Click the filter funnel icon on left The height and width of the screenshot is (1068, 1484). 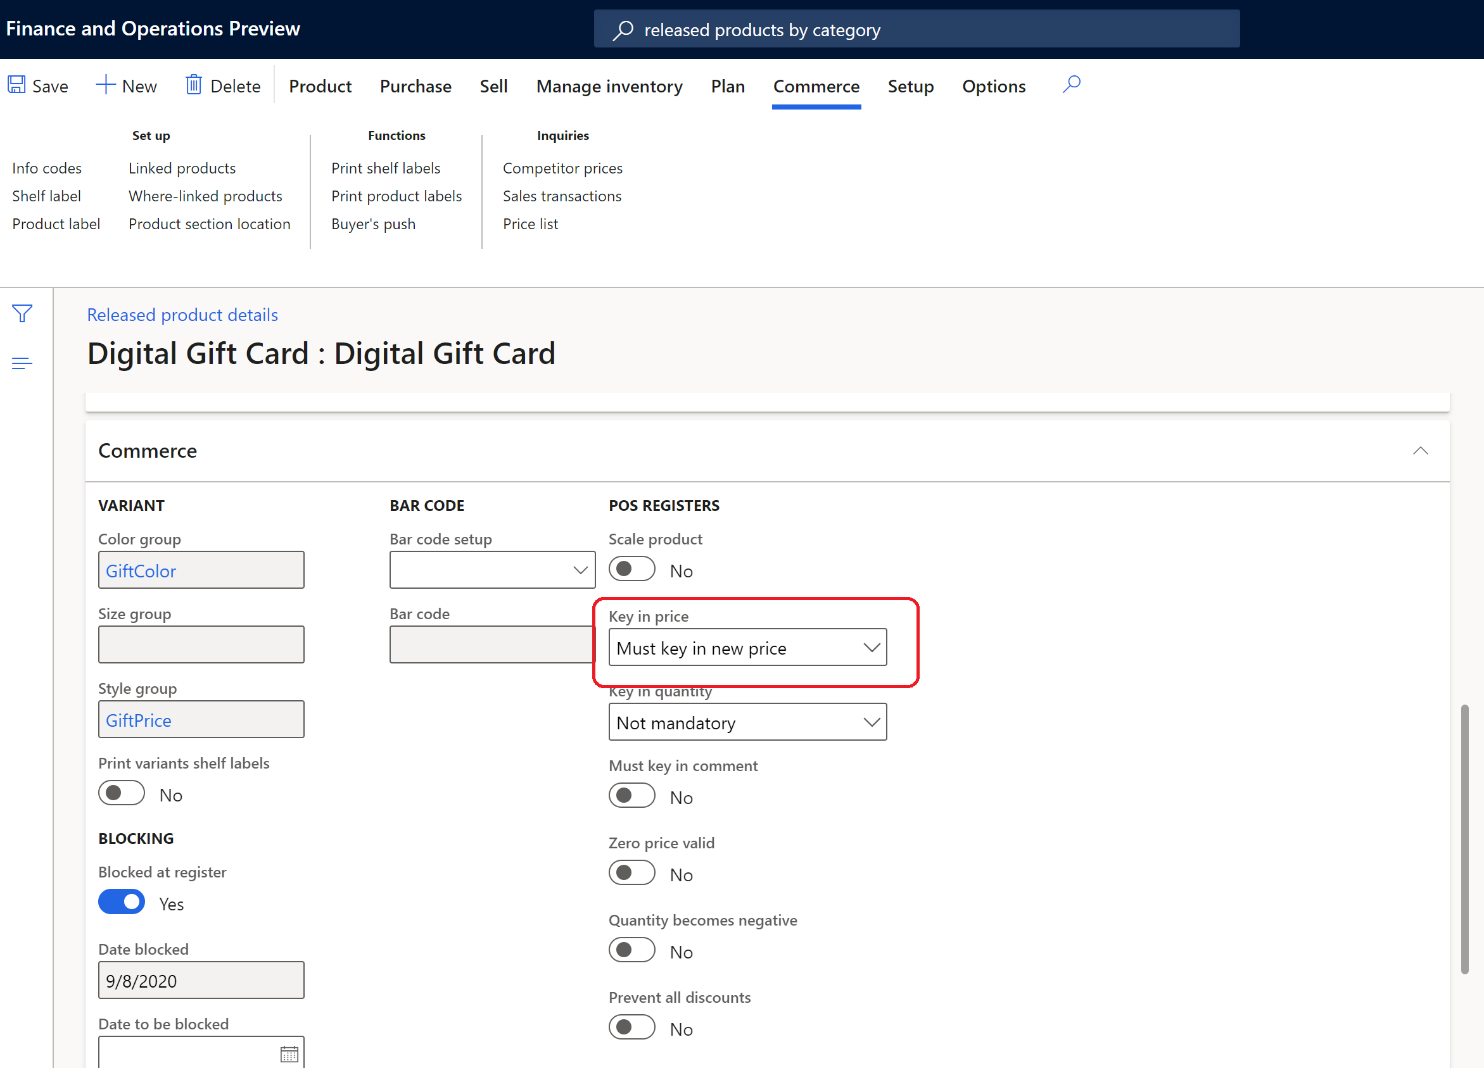22,313
